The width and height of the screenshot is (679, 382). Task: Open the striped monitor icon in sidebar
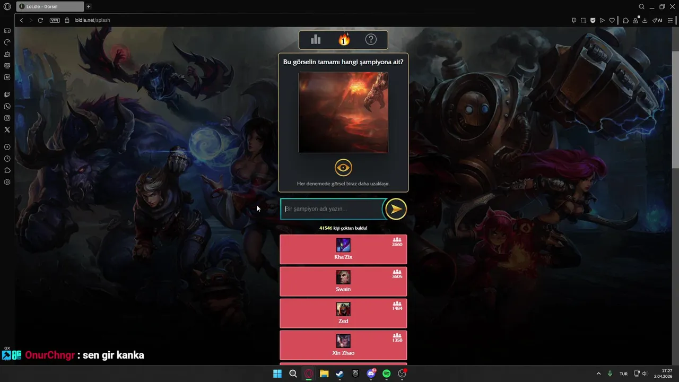(7, 66)
